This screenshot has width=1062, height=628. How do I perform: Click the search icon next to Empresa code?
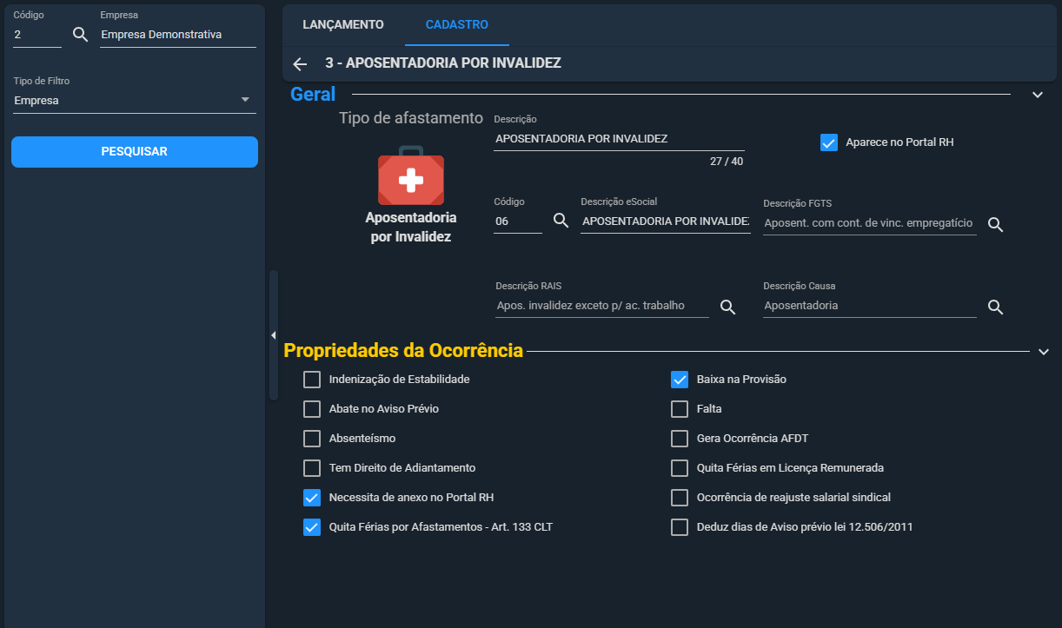point(80,35)
